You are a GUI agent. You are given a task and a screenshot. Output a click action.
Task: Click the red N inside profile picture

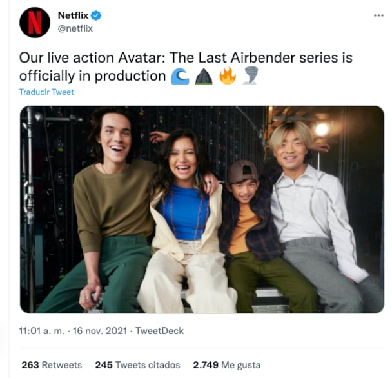click(x=35, y=23)
